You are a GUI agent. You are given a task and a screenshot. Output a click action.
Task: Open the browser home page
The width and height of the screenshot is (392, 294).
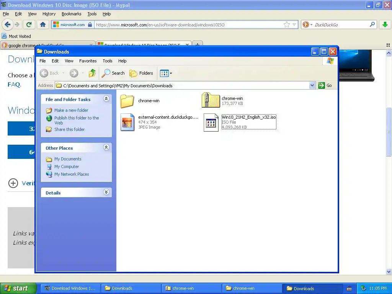pyautogui.click(x=43, y=24)
